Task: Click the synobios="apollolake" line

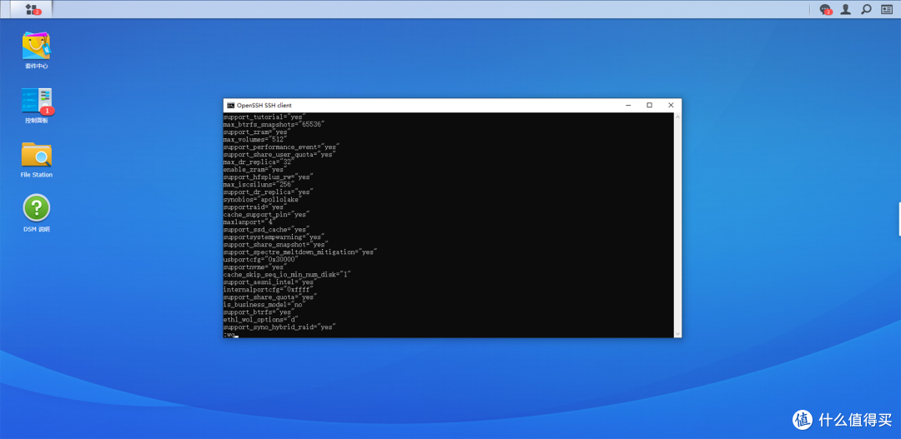Action: click(x=260, y=199)
